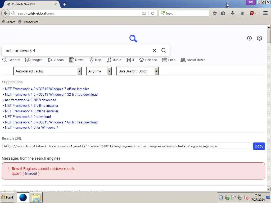Open suggestion 'NET Framework 4.0 offline installer'
The image size is (271, 203).
coord(32,111)
